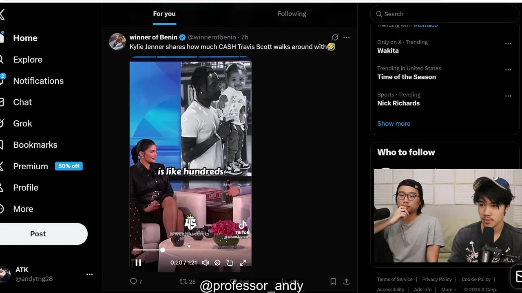Screen dimensions: 522x293
Task: Open the Ads info footer link
Action: (x=422, y=289)
